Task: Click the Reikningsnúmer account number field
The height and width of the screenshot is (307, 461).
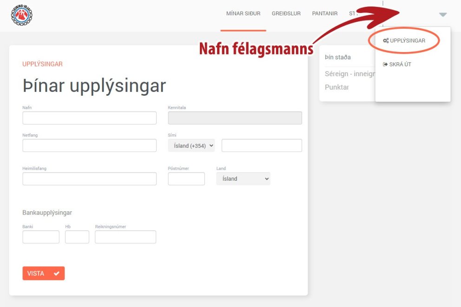Action: tap(125, 237)
